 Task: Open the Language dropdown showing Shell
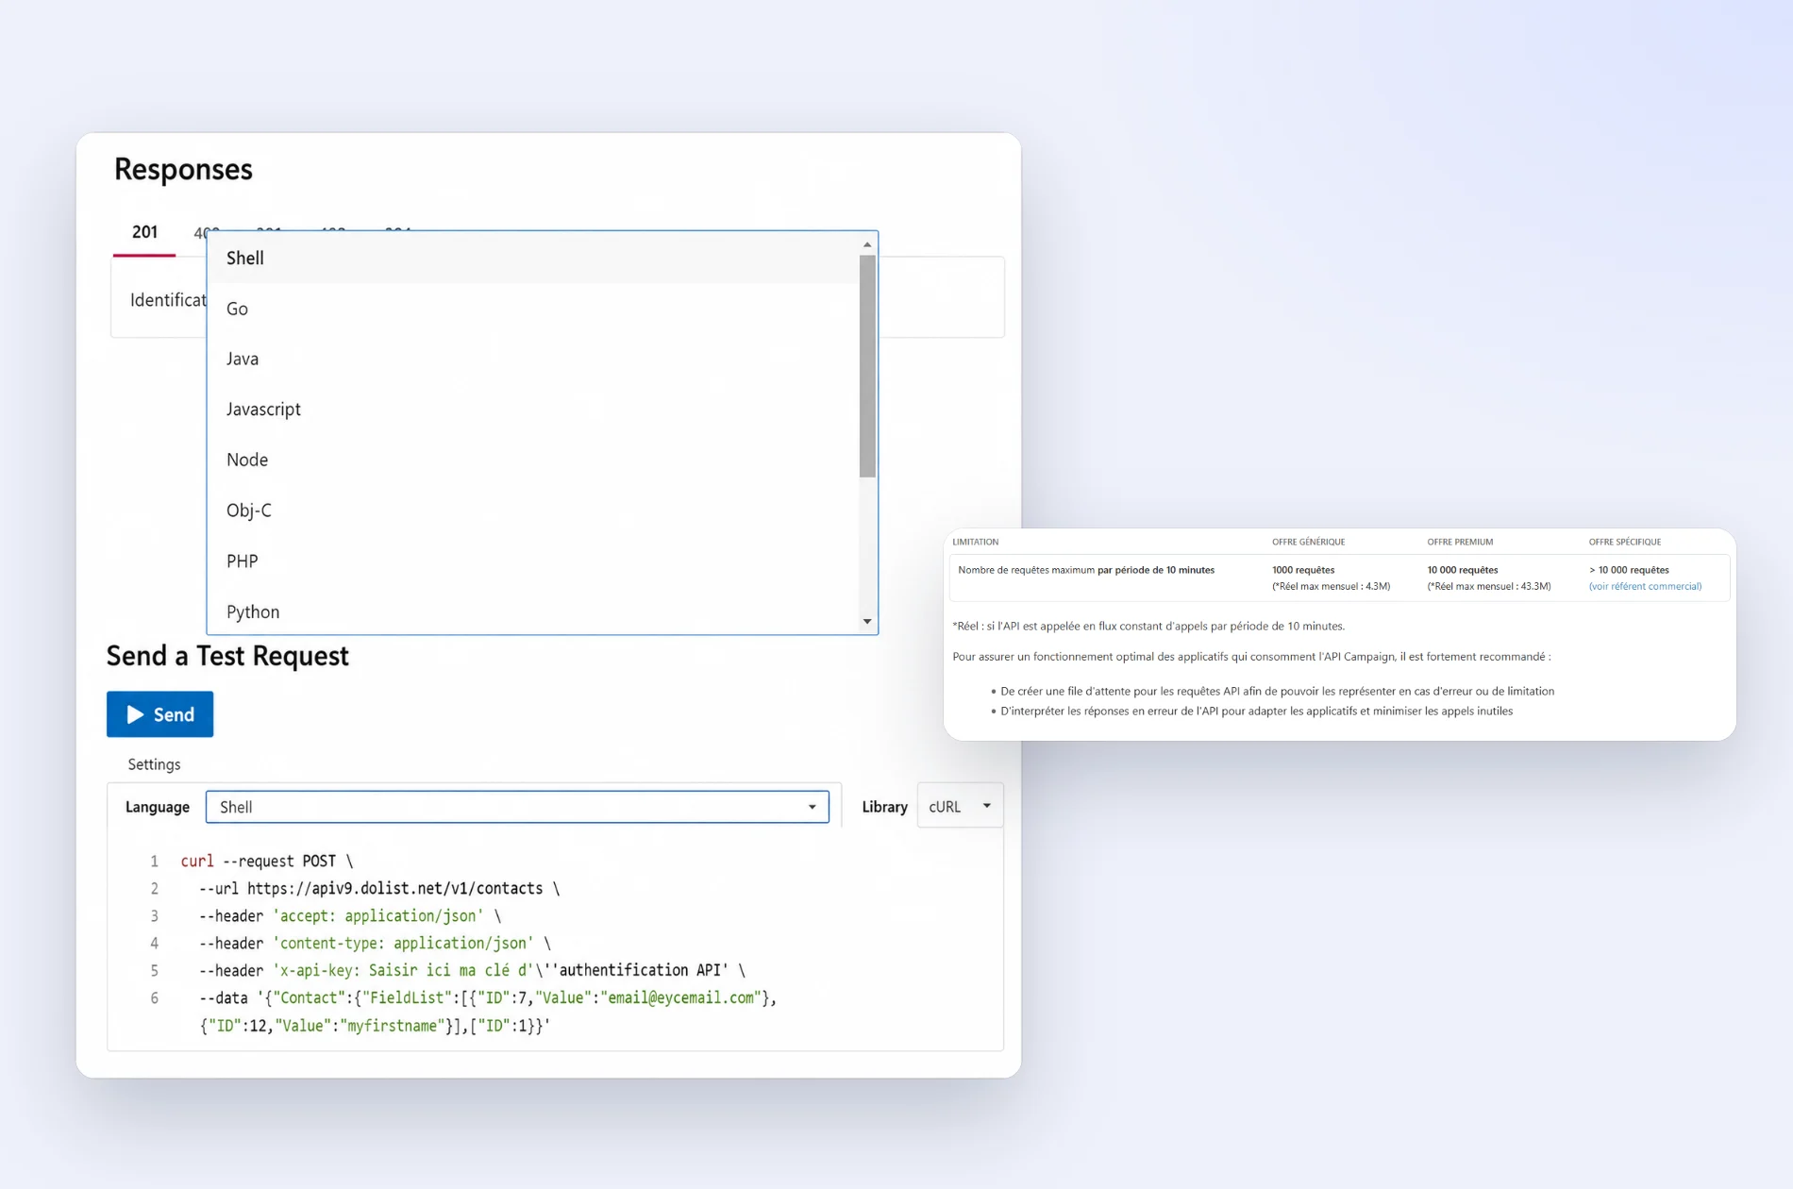click(x=517, y=807)
